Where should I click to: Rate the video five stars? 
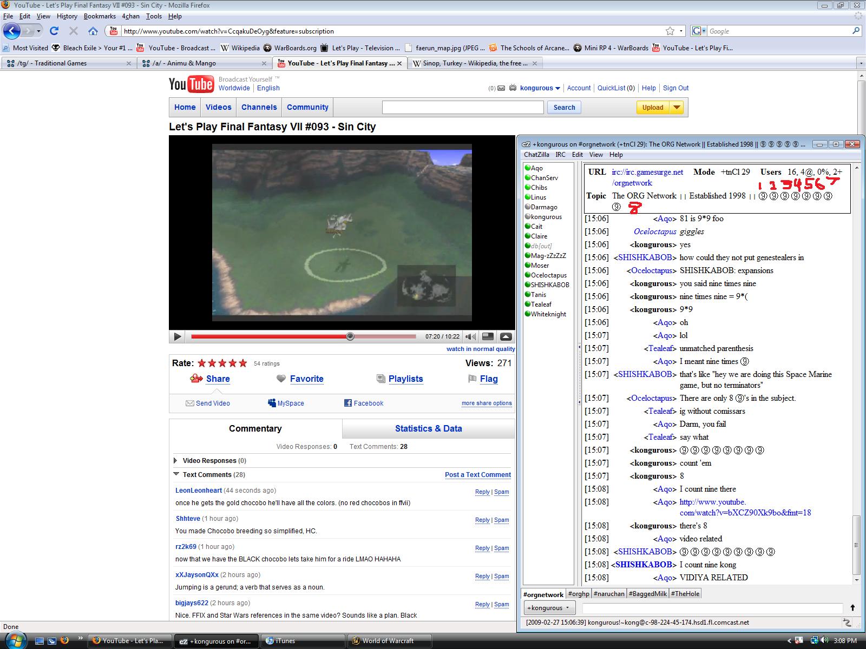click(243, 363)
